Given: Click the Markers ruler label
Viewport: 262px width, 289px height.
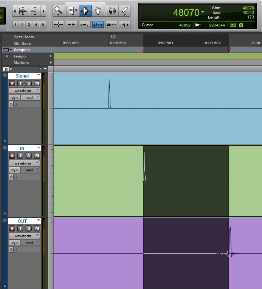Looking at the screenshot, I should click(21, 62).
